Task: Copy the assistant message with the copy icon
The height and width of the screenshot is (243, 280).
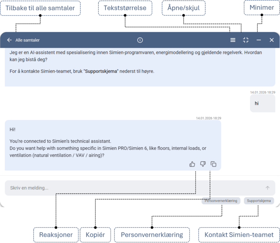Action: pos(214,164)
